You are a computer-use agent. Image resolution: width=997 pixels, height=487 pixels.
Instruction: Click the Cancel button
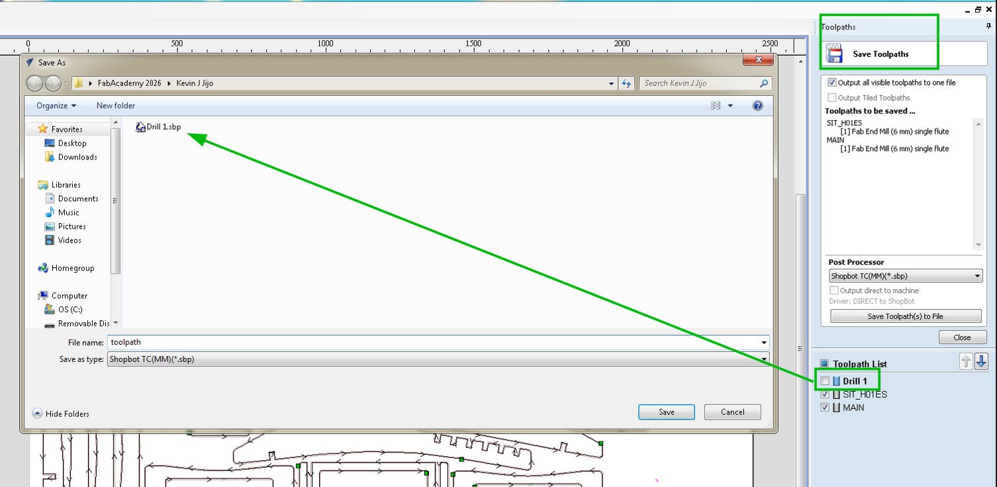tap(733, 412)
